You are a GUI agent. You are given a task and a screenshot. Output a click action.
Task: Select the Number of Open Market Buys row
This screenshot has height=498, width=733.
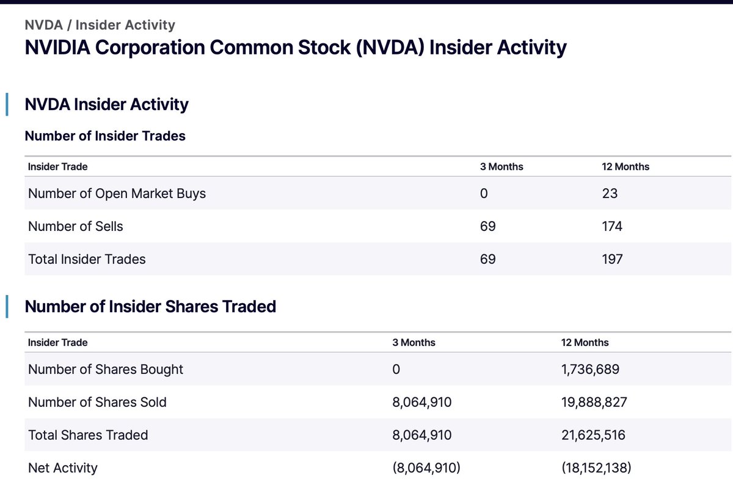click(x=117, y=194)
